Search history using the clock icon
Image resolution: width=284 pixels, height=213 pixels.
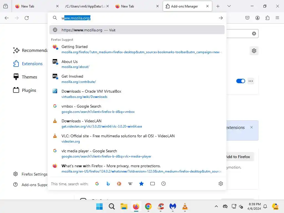point(163,184)
